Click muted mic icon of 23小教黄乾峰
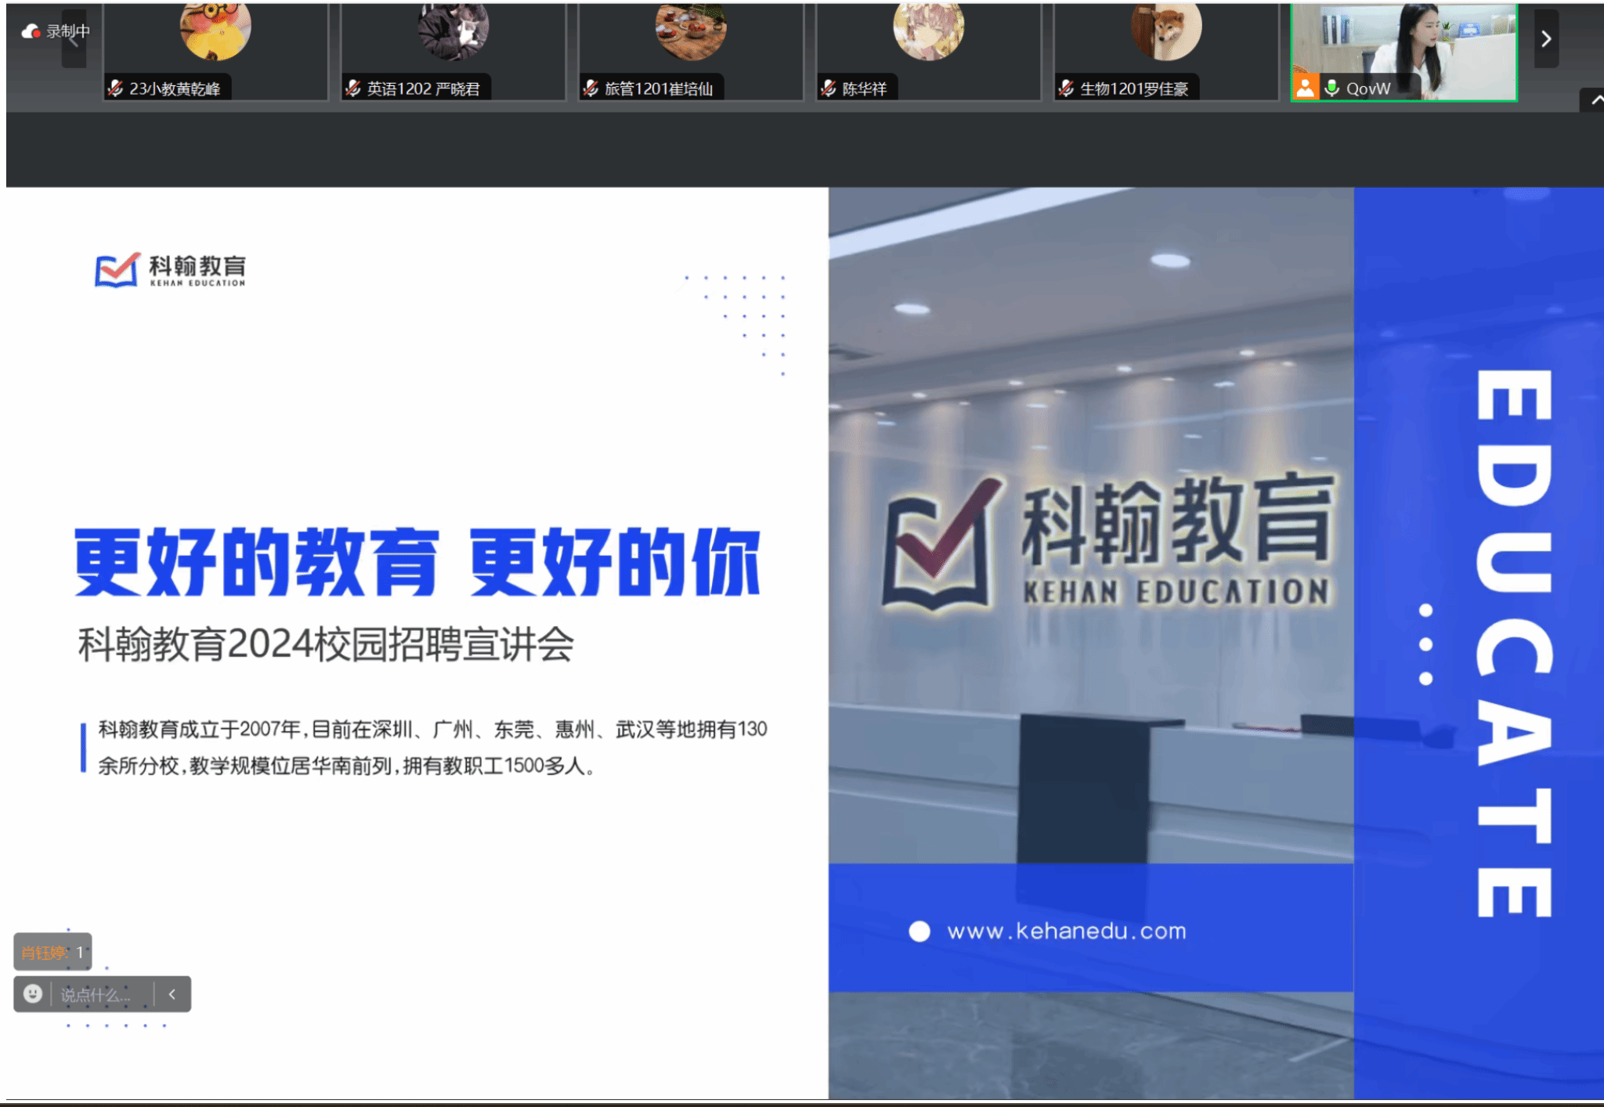The width and height of the screenshot is (1604, 1107). 116,88
